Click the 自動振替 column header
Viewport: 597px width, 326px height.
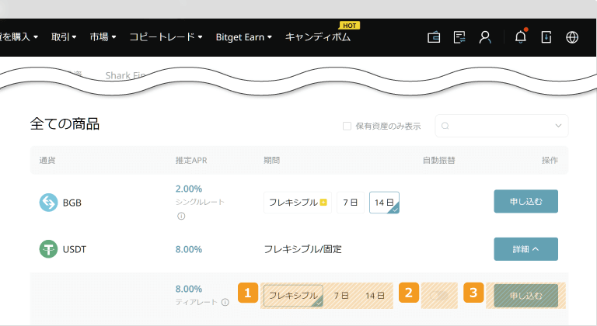(438, 160)
